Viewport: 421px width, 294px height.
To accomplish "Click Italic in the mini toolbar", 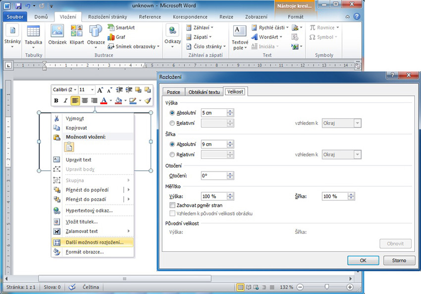I will coord(65,100).
